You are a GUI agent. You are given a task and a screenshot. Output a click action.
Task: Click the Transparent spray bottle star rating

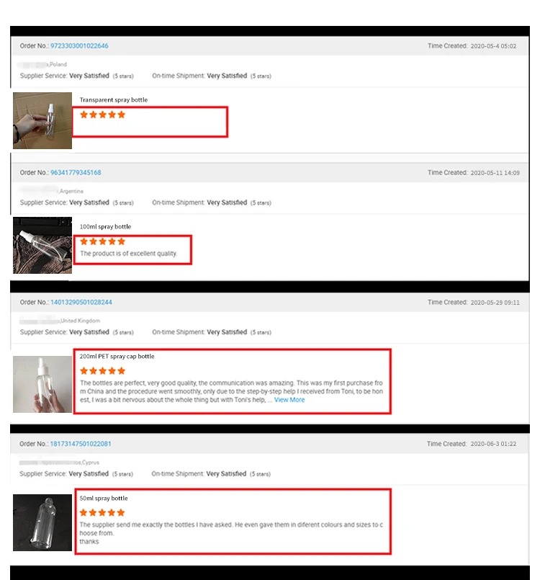(103, 115)
